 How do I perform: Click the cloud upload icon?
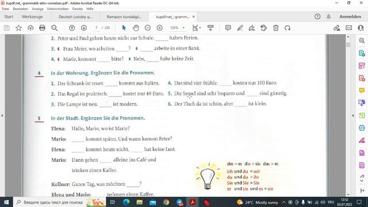(x=30, y=28)
